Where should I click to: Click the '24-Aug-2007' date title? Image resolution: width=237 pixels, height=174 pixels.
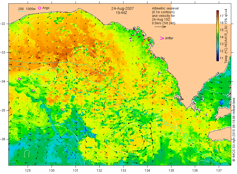point(122,8)
